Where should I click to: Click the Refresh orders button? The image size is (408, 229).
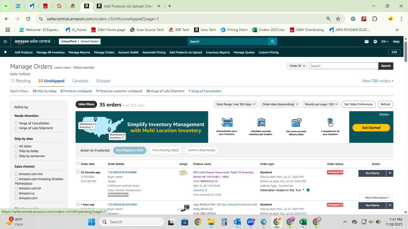click(385, 104)
